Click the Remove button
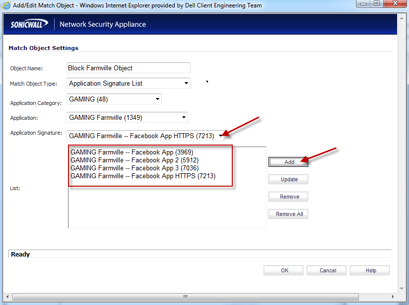The width and height of the screenshot is (409, 305). tap(288, 197)
